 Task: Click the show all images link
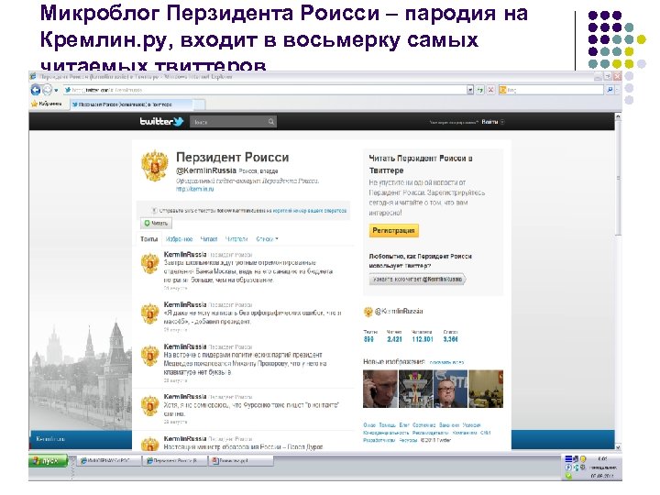tap(446, 362)
